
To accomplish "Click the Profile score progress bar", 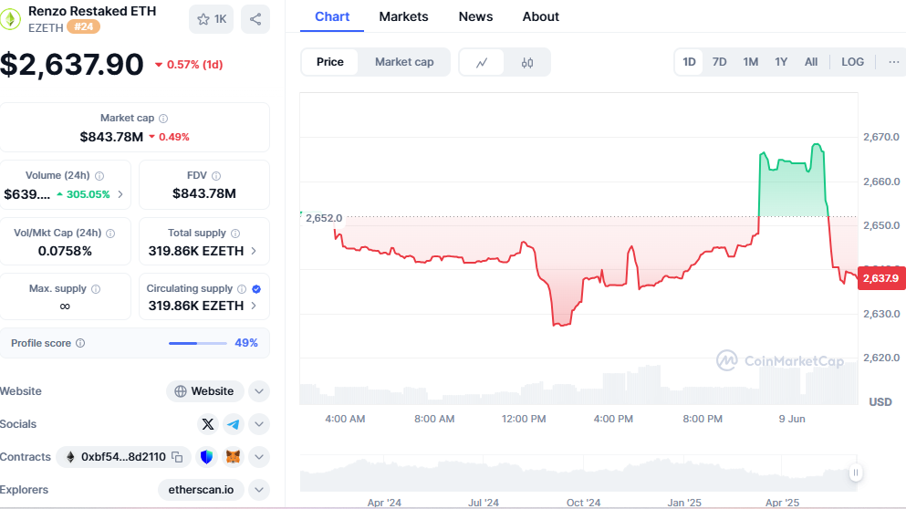I will (198, 343).
